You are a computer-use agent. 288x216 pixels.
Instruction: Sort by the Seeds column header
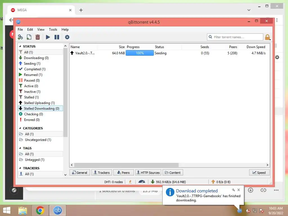coord(196,47)
